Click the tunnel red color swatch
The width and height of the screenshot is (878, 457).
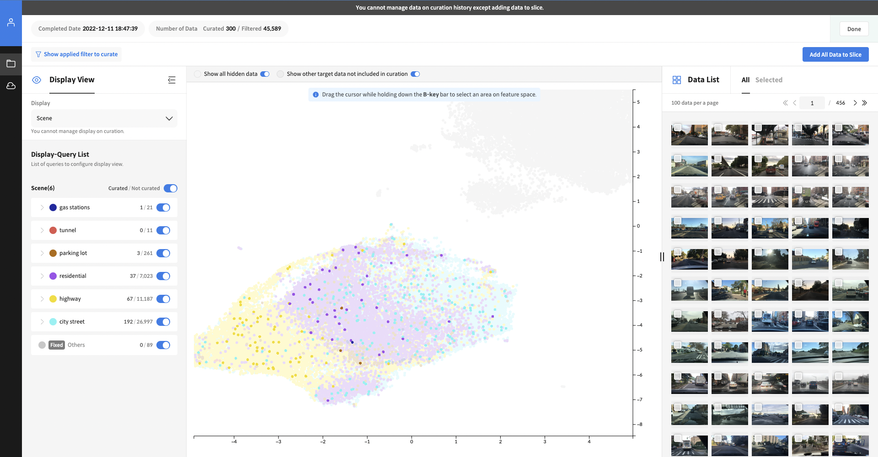pos(53,230)
